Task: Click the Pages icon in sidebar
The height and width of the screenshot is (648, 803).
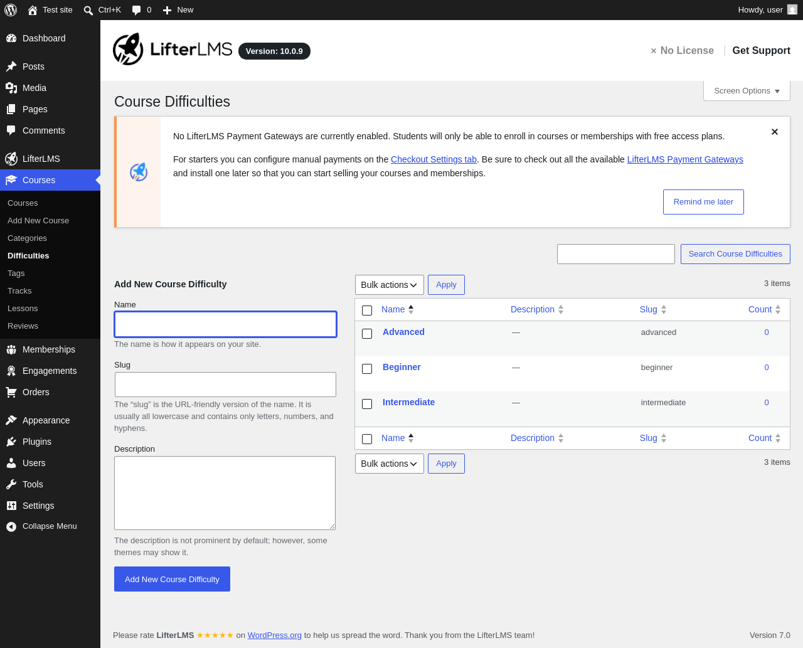Action: 11,109
